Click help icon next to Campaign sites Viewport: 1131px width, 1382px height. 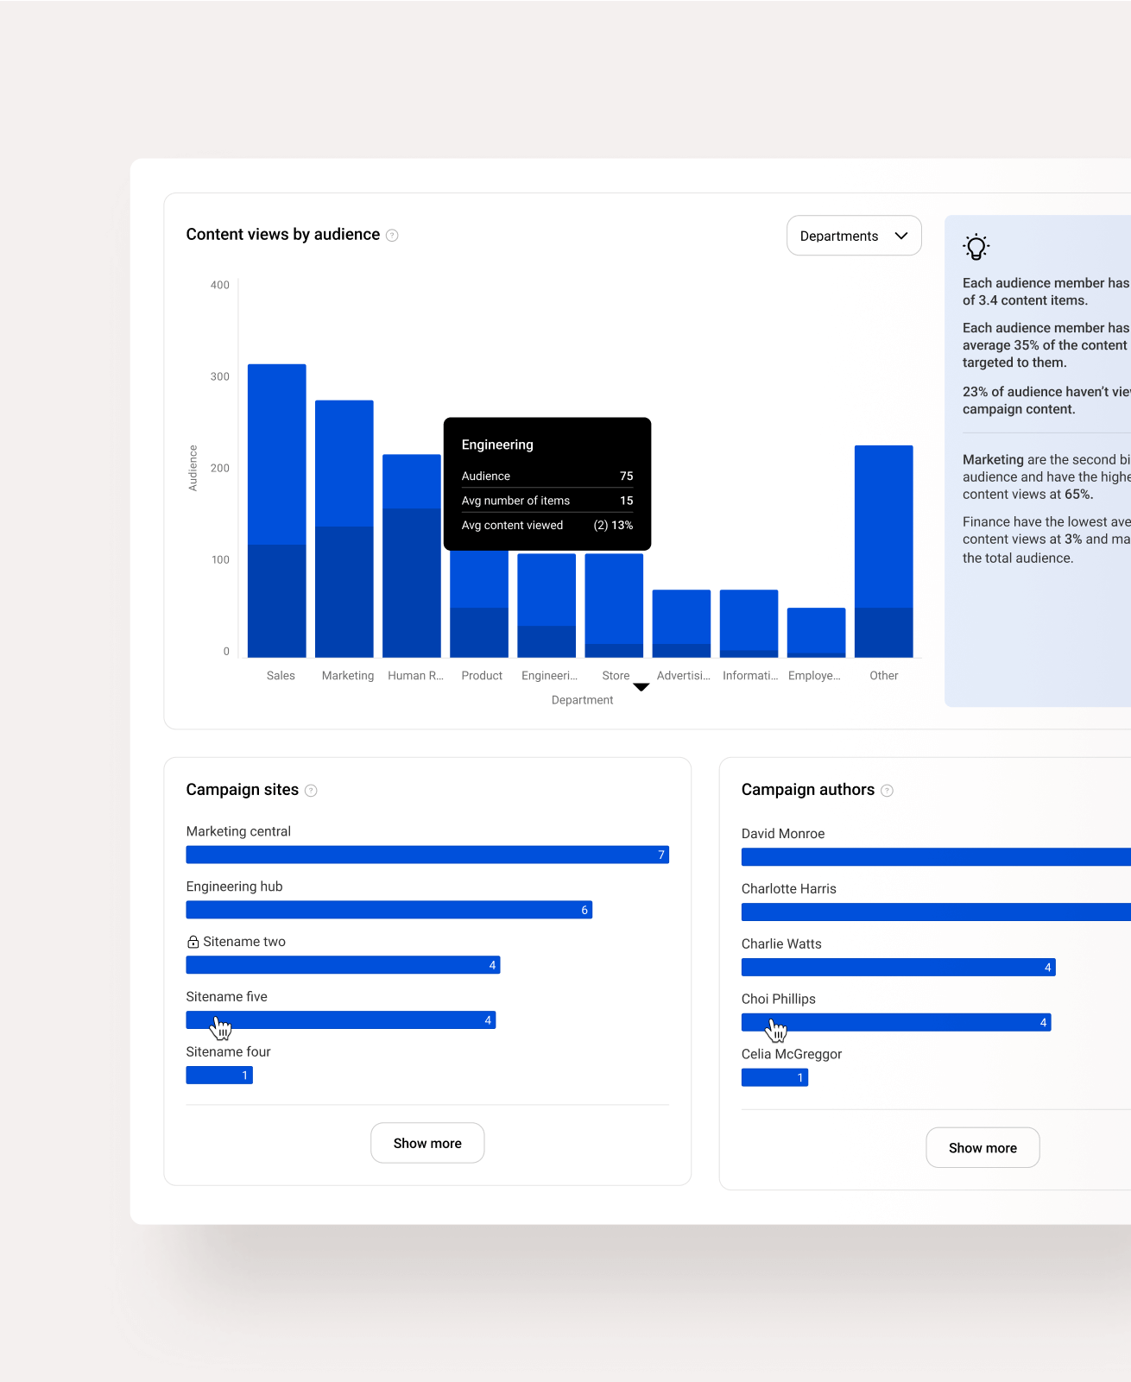pyautogui.click(x=311, y=791)
